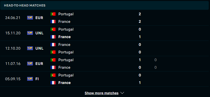
Task: Click the world map icon in the 11.07.16 EUR row
Action: (x=30, y=63)
